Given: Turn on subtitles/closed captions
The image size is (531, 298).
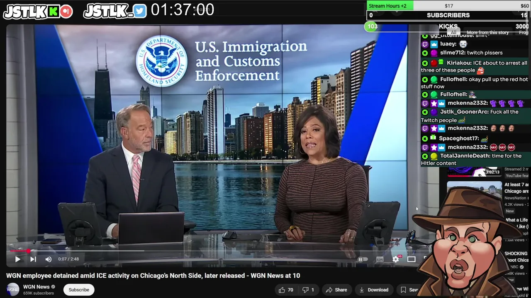Looking at the screenshot, I should [380, 259].
